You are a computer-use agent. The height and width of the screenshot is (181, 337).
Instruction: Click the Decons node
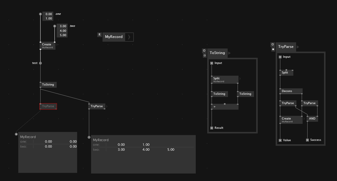coord(291,91)
